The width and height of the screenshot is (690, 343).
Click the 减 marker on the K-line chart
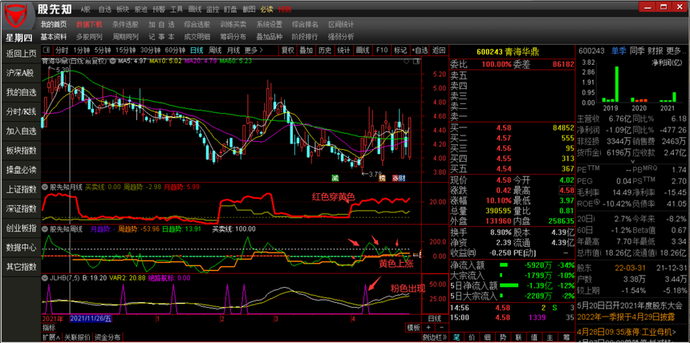[335, 178]
